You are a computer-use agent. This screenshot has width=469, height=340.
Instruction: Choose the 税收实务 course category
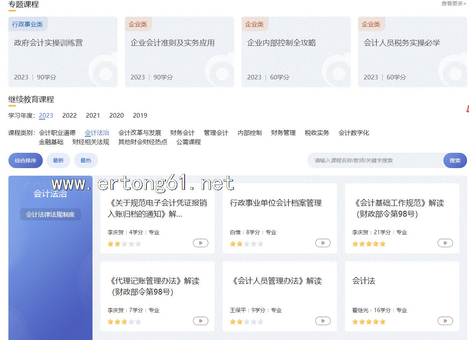point(317,133)
